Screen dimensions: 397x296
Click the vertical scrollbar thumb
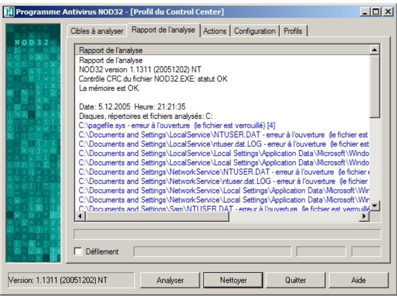pos(374,86)
